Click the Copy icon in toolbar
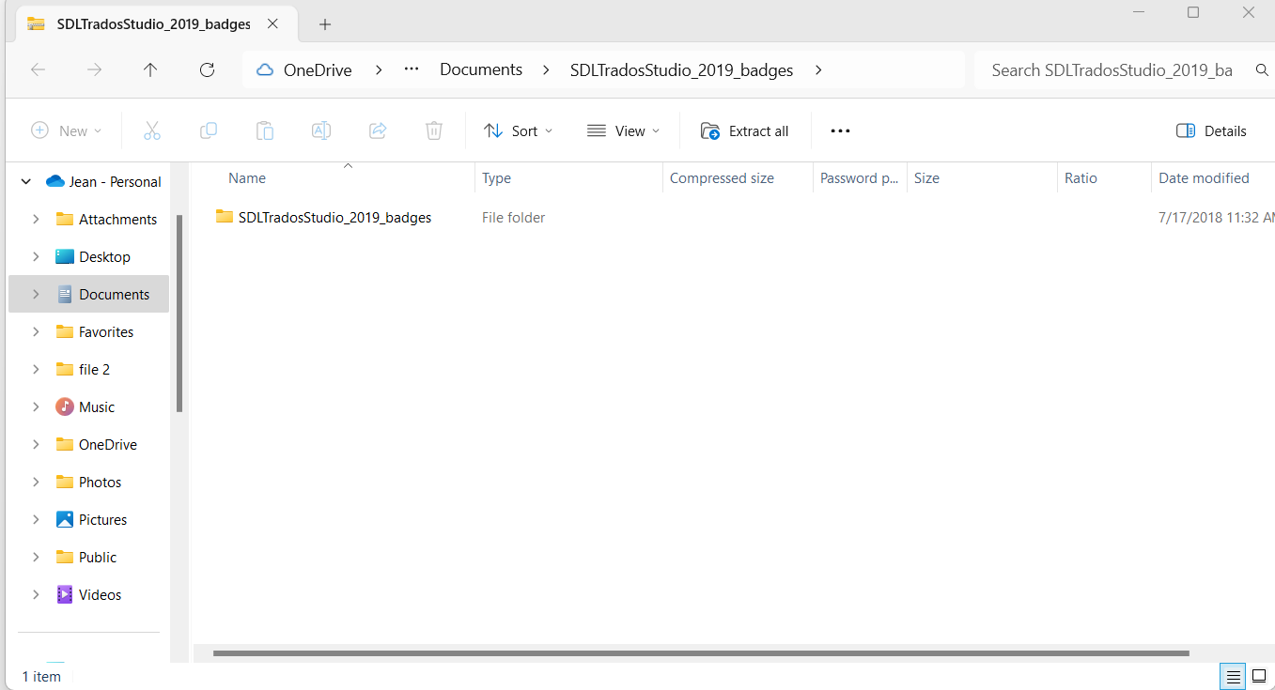This screenshot has width=1275, height=690. pyautogui.click(x=209, y=131)
